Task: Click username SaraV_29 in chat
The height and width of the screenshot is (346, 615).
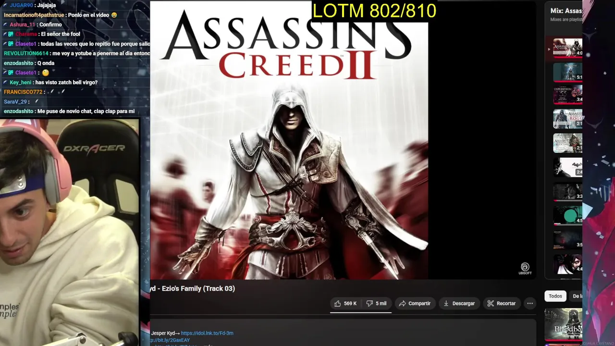Action: (x=15, y=101)
